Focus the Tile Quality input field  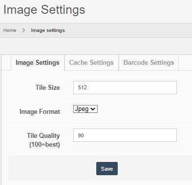pyautogui.click(x=125, y=135)
